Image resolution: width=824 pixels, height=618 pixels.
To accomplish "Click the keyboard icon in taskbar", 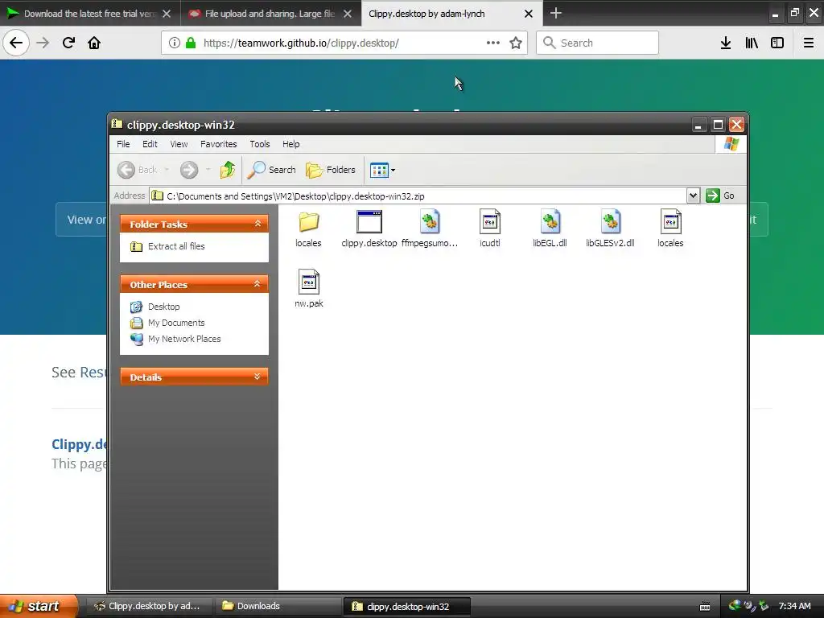I will (705, 607).
